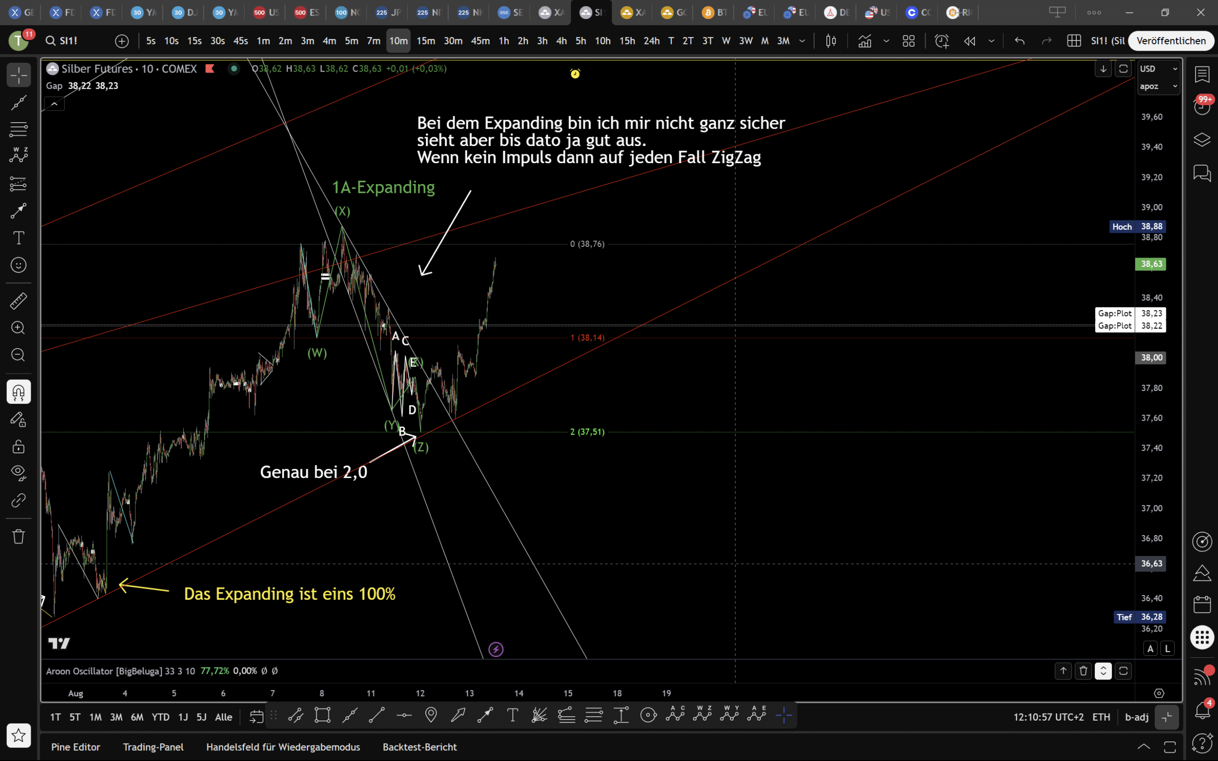Image resolution: width=1218 pixels, height=761 pixels.
Task: Toggle lock all drawings padlock
Action: [x=19, y=446]
